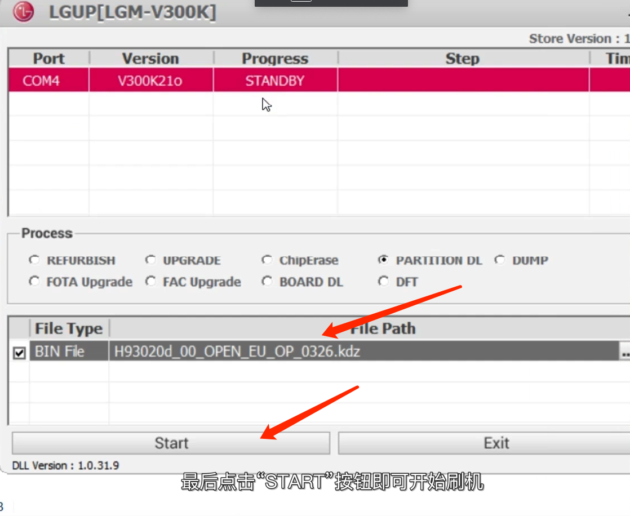Select the BIN File type cell
Screen dimensions: 630x516
69,352
